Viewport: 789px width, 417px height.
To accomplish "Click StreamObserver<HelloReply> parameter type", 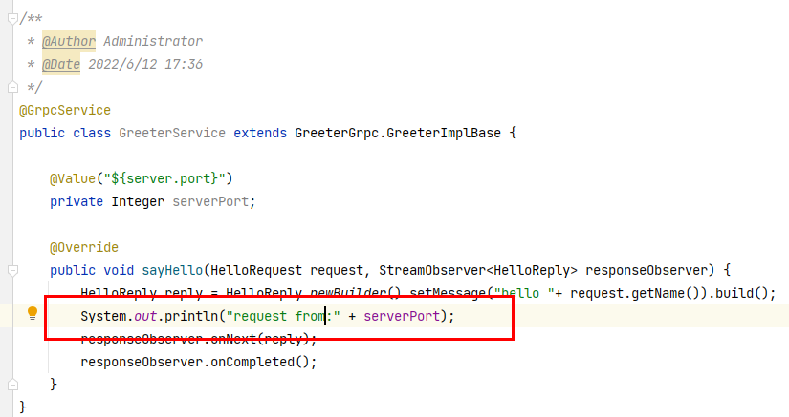I will [x=478, y=271].
